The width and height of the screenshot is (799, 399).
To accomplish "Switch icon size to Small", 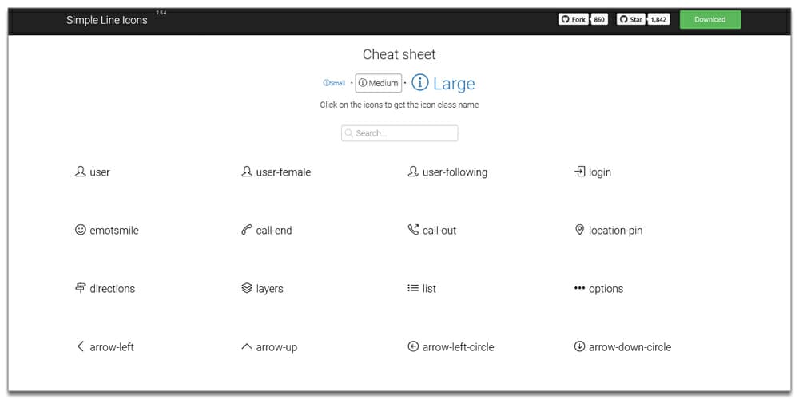I will [335, 83].
